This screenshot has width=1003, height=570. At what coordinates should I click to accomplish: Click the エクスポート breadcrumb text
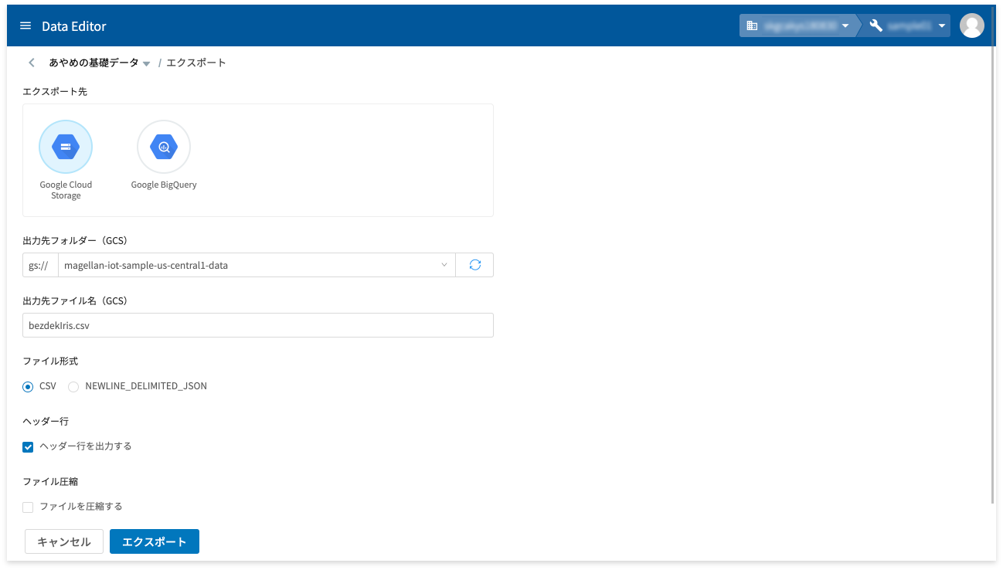coord(196,63)
